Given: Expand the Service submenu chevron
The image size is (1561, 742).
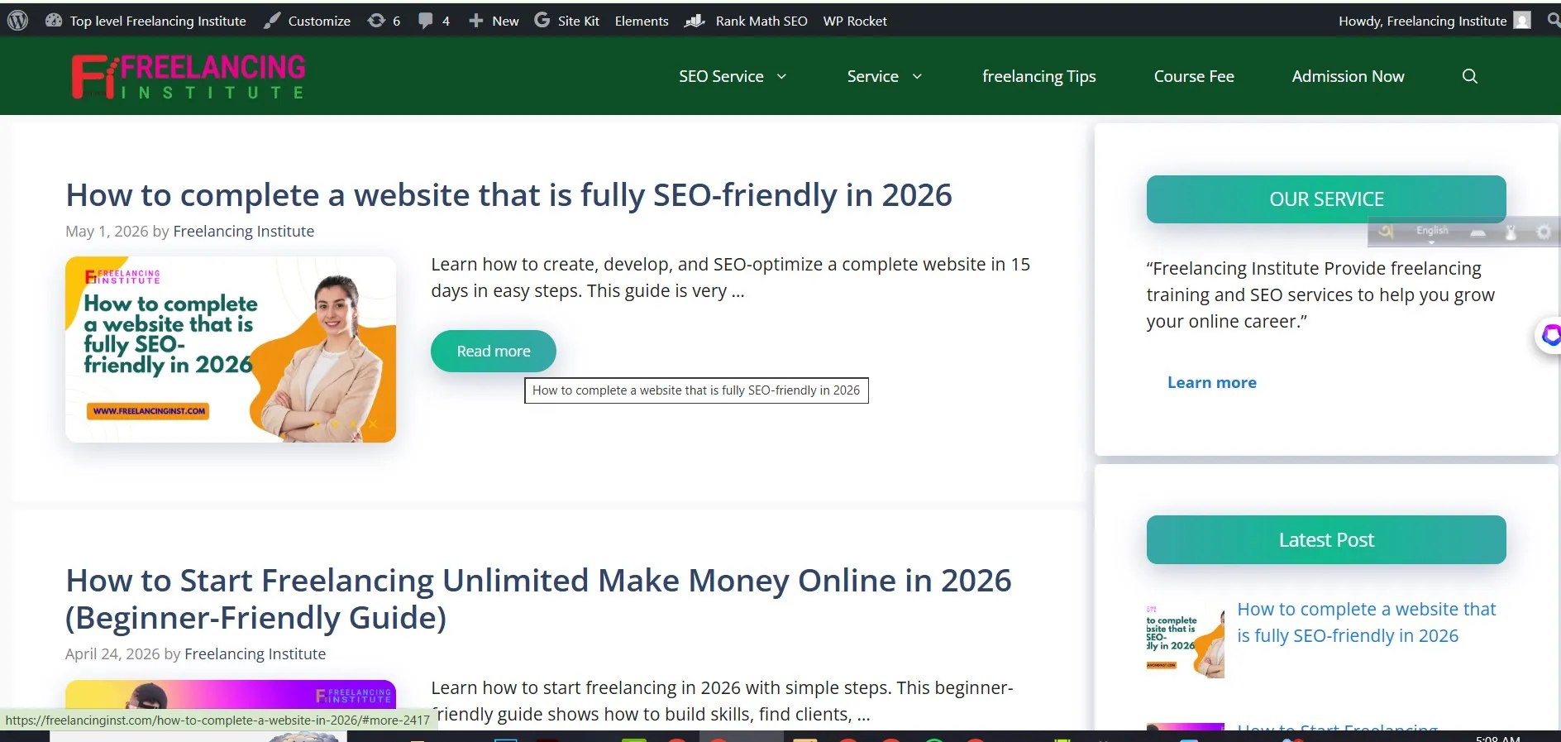Looking at the screenshot, I should (x=917, y=77).
